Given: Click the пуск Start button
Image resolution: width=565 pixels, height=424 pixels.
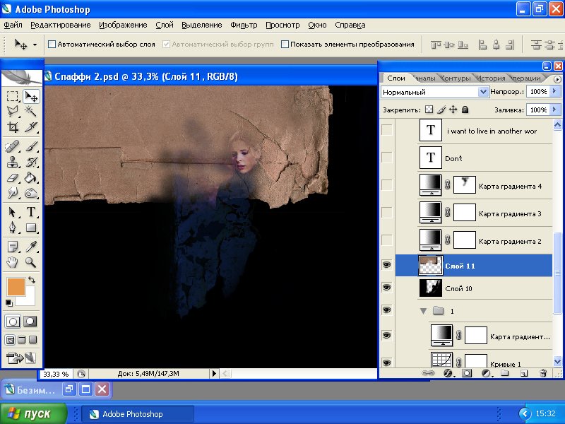Looking at the screenshot, I should click(x=34, y=413).
